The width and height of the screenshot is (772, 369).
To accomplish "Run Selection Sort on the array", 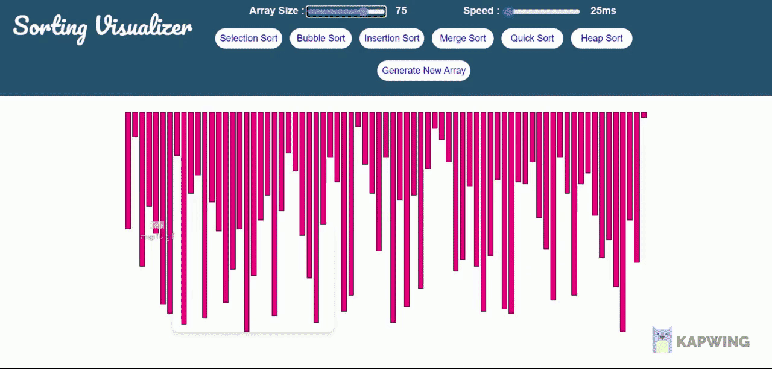I will [248, 38].
